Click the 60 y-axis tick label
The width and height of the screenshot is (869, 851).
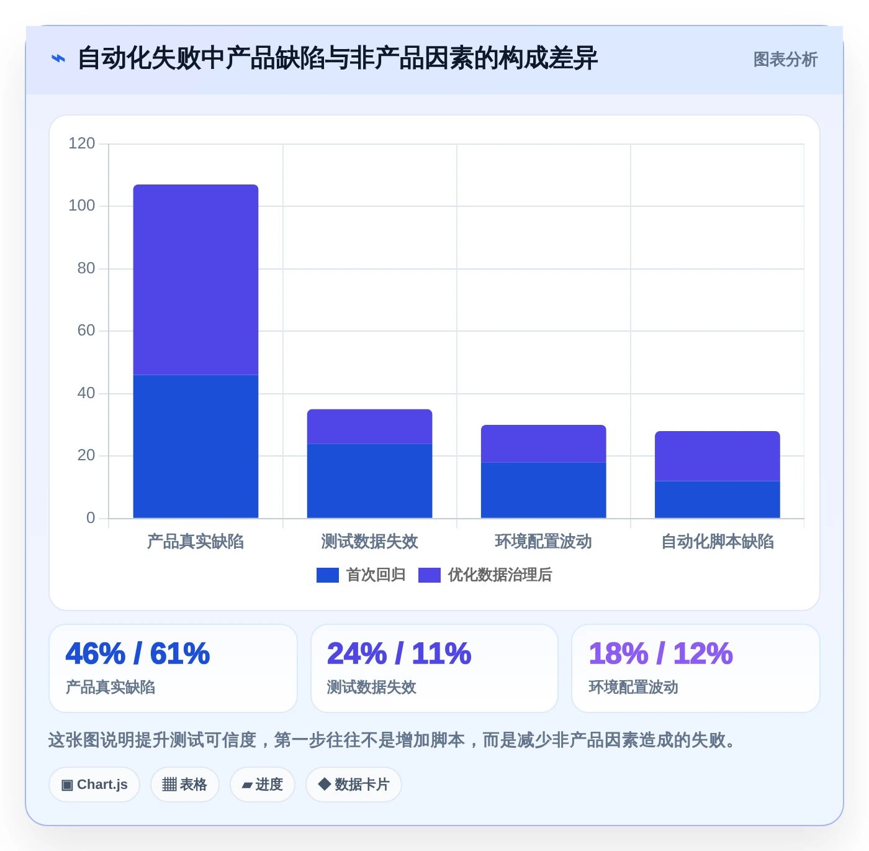[x=86, y=330]
